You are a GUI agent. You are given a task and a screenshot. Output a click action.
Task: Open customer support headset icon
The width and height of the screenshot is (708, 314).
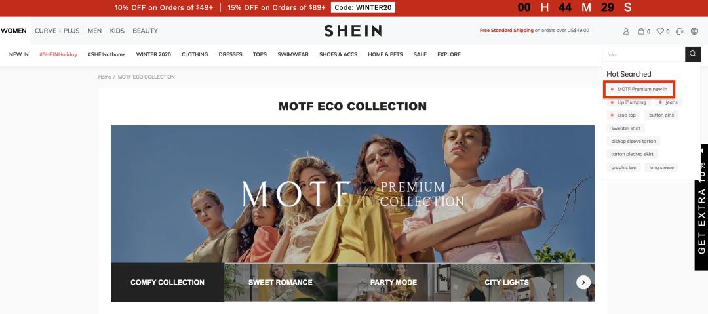coord(679,31)
